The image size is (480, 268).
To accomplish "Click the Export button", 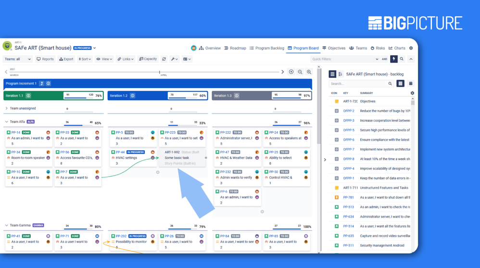I will [66, 59].
